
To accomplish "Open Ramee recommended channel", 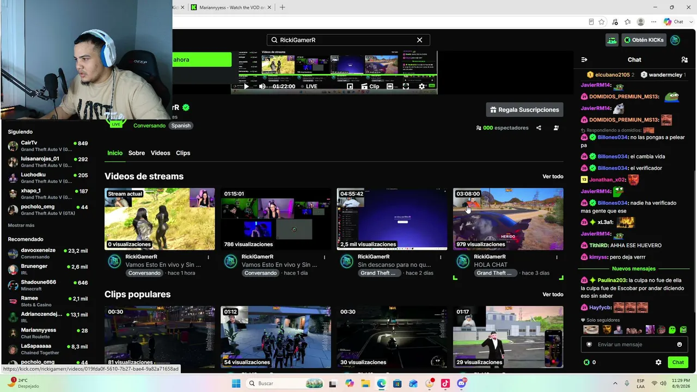I will (x=48, y=301).
